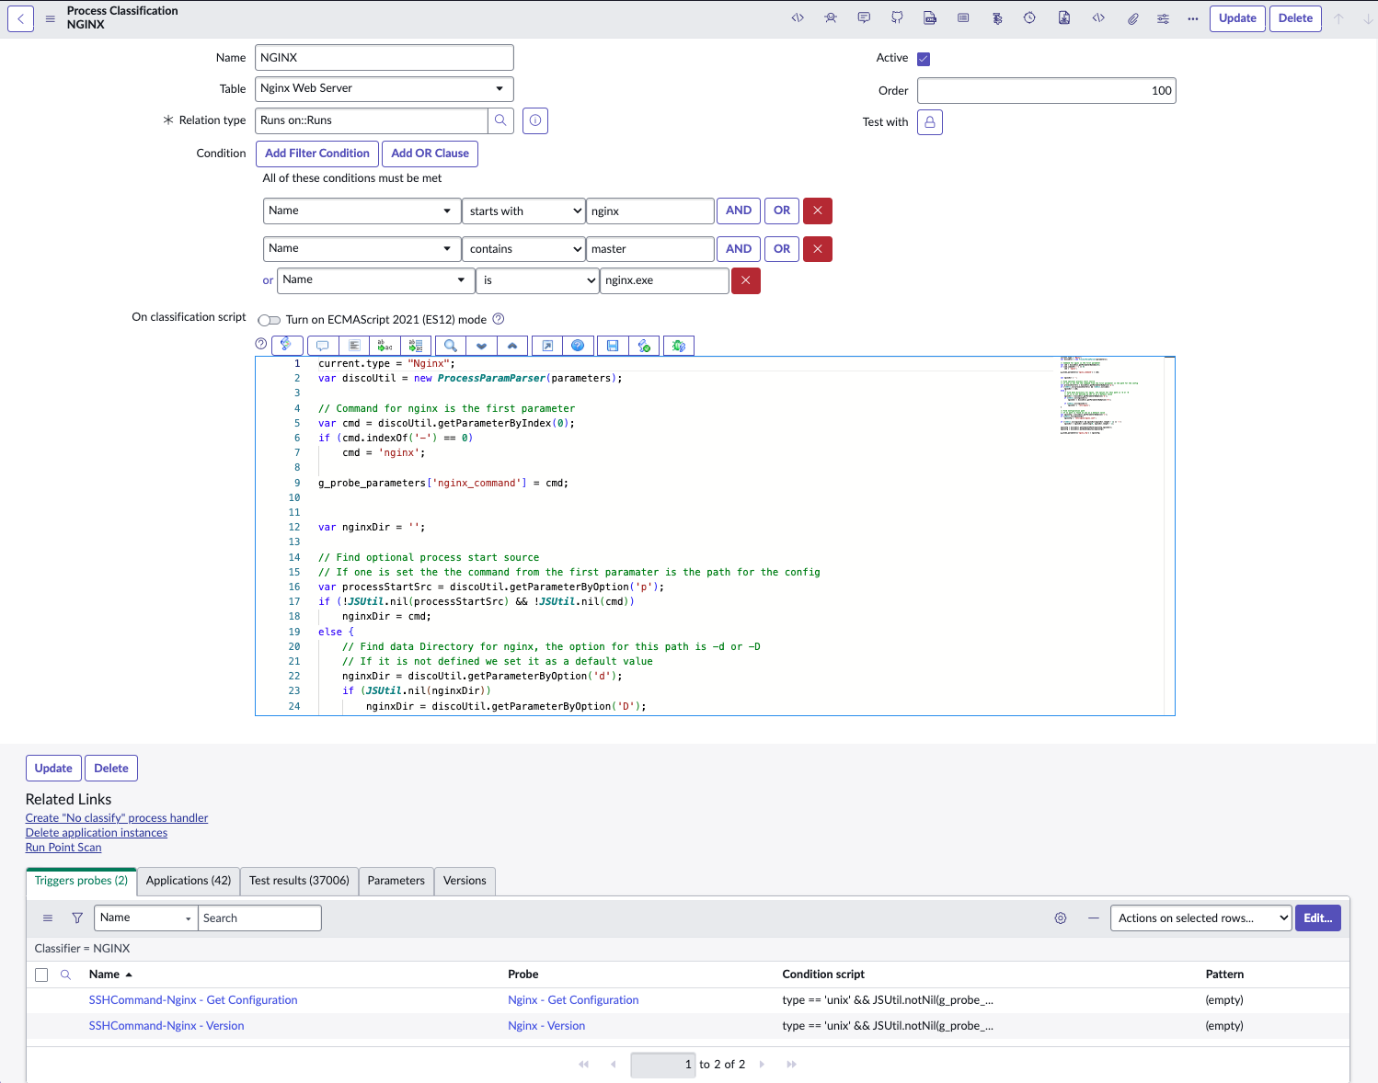This screenshot has height=1083, width=1378.
Task: Click the Run Point Scan link
Action: pyautogui.click(x=63, y=848)
